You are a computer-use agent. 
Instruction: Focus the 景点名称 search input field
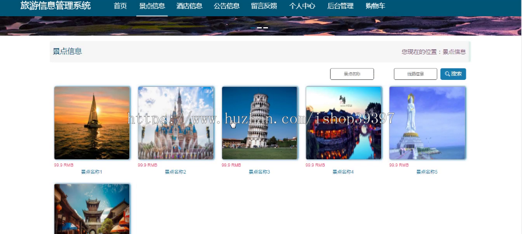352,74
